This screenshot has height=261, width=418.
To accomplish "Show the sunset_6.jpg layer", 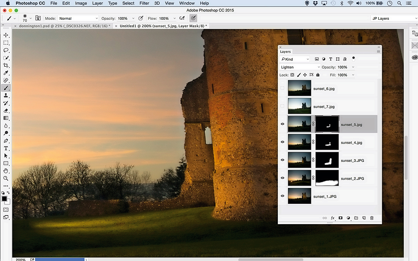I will (x=282, y=88).
